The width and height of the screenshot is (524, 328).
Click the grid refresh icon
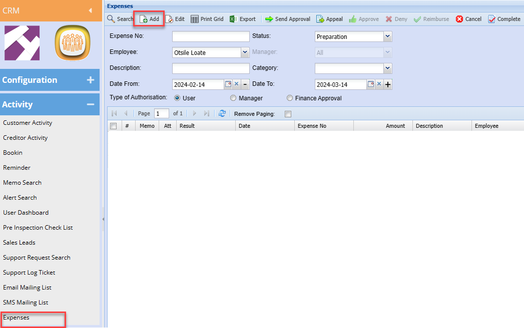click(x=222, y=114)
